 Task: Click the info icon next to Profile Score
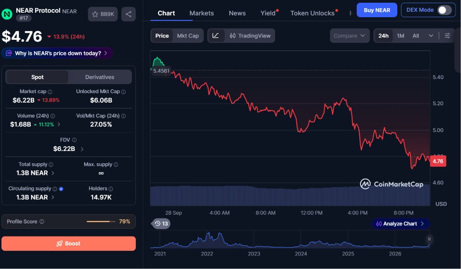point(42,222)
